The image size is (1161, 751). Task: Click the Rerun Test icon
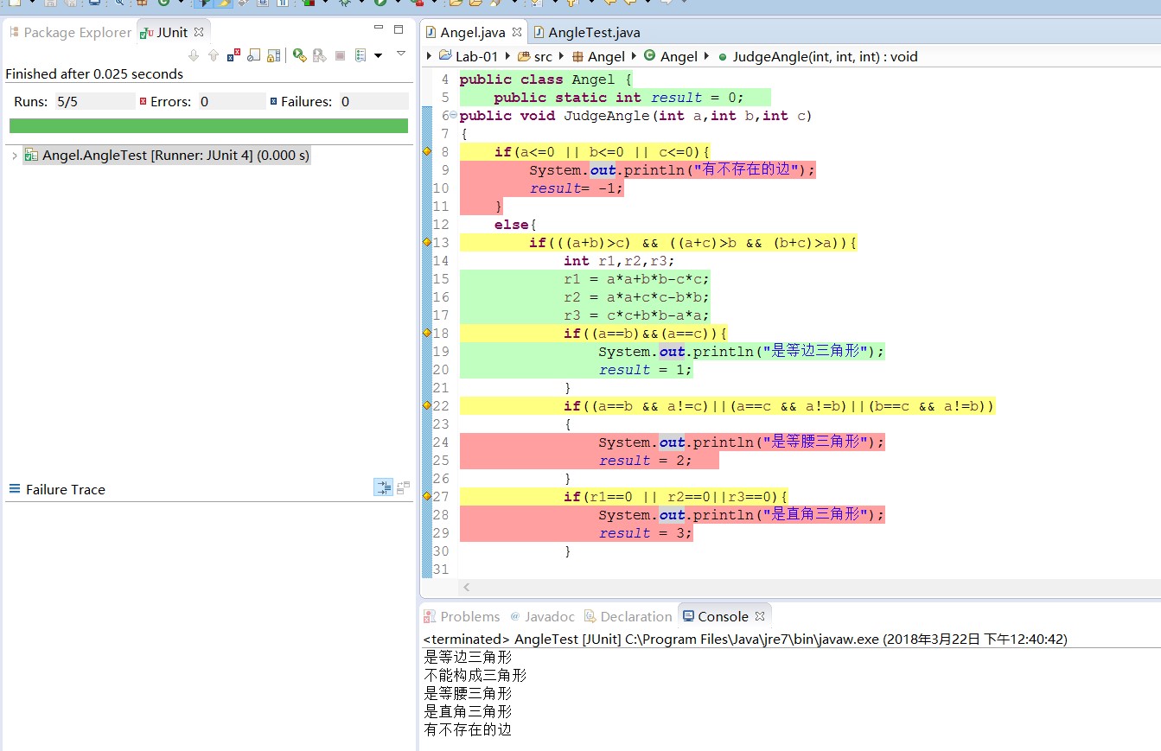click(299, 55)
